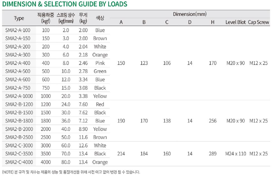
Task: Click the page title DIMENSION & SELECTION GUIDE
Action: (x=65, y=4)
